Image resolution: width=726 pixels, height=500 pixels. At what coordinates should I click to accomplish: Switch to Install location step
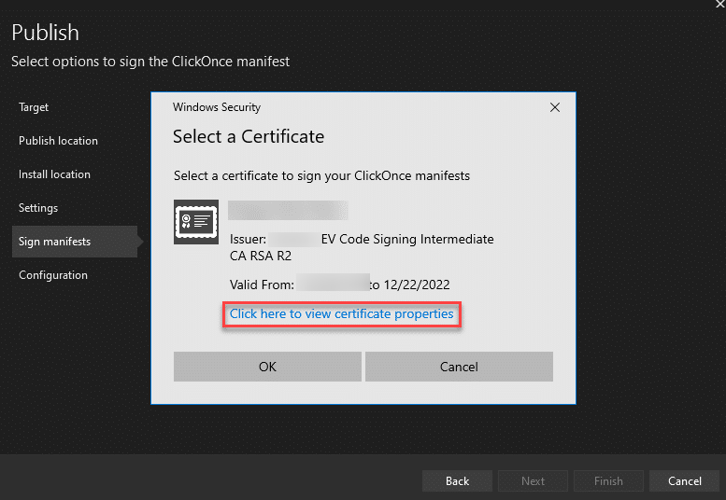(54, 174)
